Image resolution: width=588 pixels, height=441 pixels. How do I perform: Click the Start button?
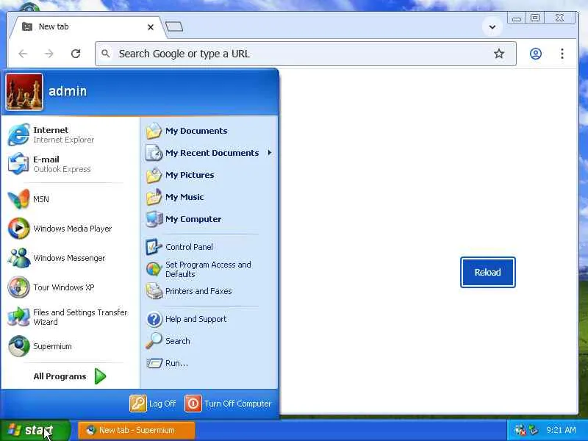click(x=35, y=430)
